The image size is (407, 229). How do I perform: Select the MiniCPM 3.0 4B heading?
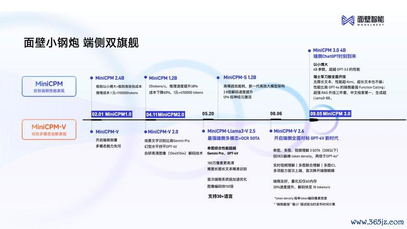329,50
